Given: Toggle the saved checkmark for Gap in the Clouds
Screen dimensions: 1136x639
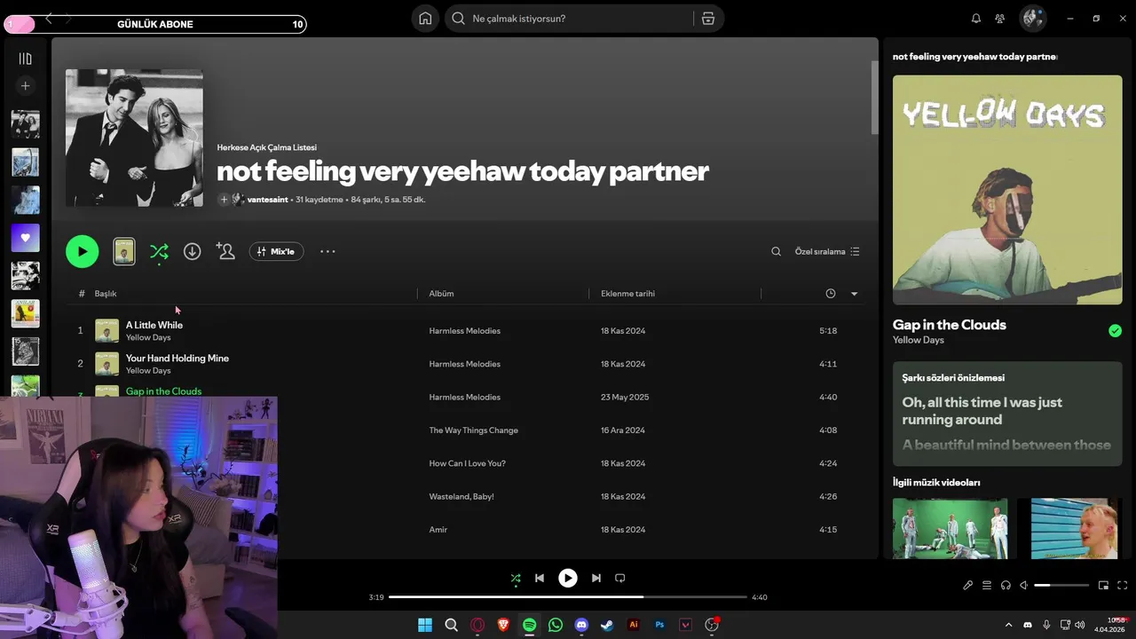Looking at the screenshot, I should [1115, 331].
